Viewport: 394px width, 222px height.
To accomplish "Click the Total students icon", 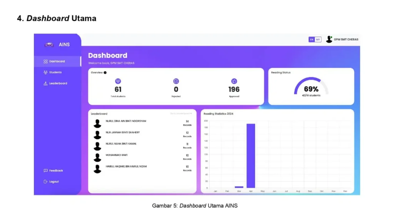I will tap(118, 81).
